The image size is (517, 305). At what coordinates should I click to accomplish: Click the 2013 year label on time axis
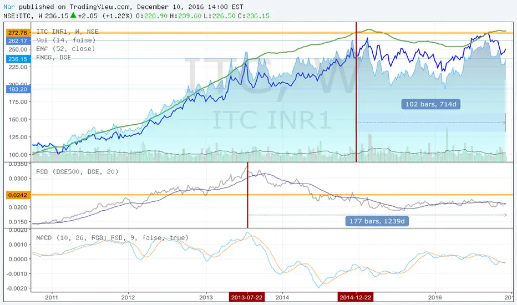(206, 297)
